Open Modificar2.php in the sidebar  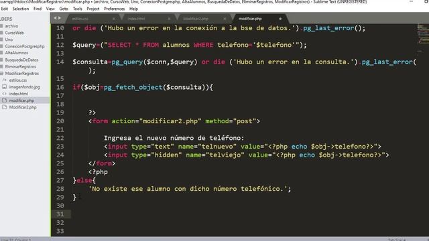(23, 107)
